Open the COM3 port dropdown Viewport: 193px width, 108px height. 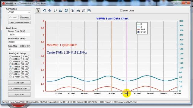pos(29,12)
